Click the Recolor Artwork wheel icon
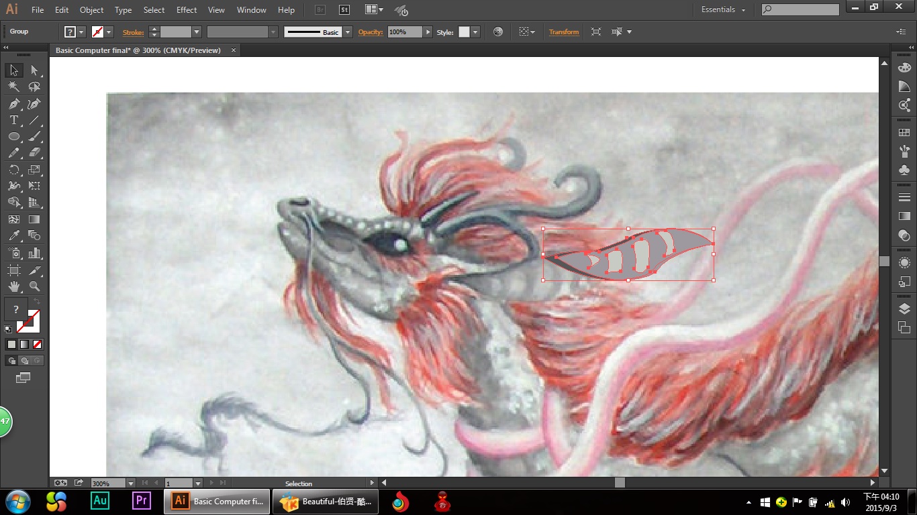Viewport: 917px width, 515px height. click(x=497, y=32)
